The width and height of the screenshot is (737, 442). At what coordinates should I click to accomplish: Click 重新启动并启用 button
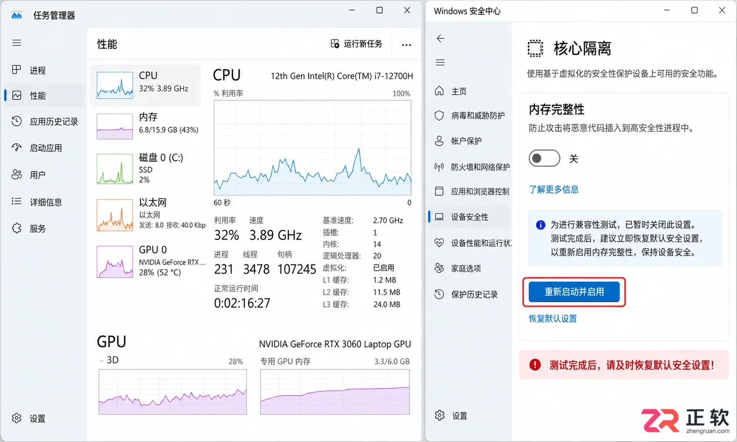pyautogui.click(x=574, y=292)
